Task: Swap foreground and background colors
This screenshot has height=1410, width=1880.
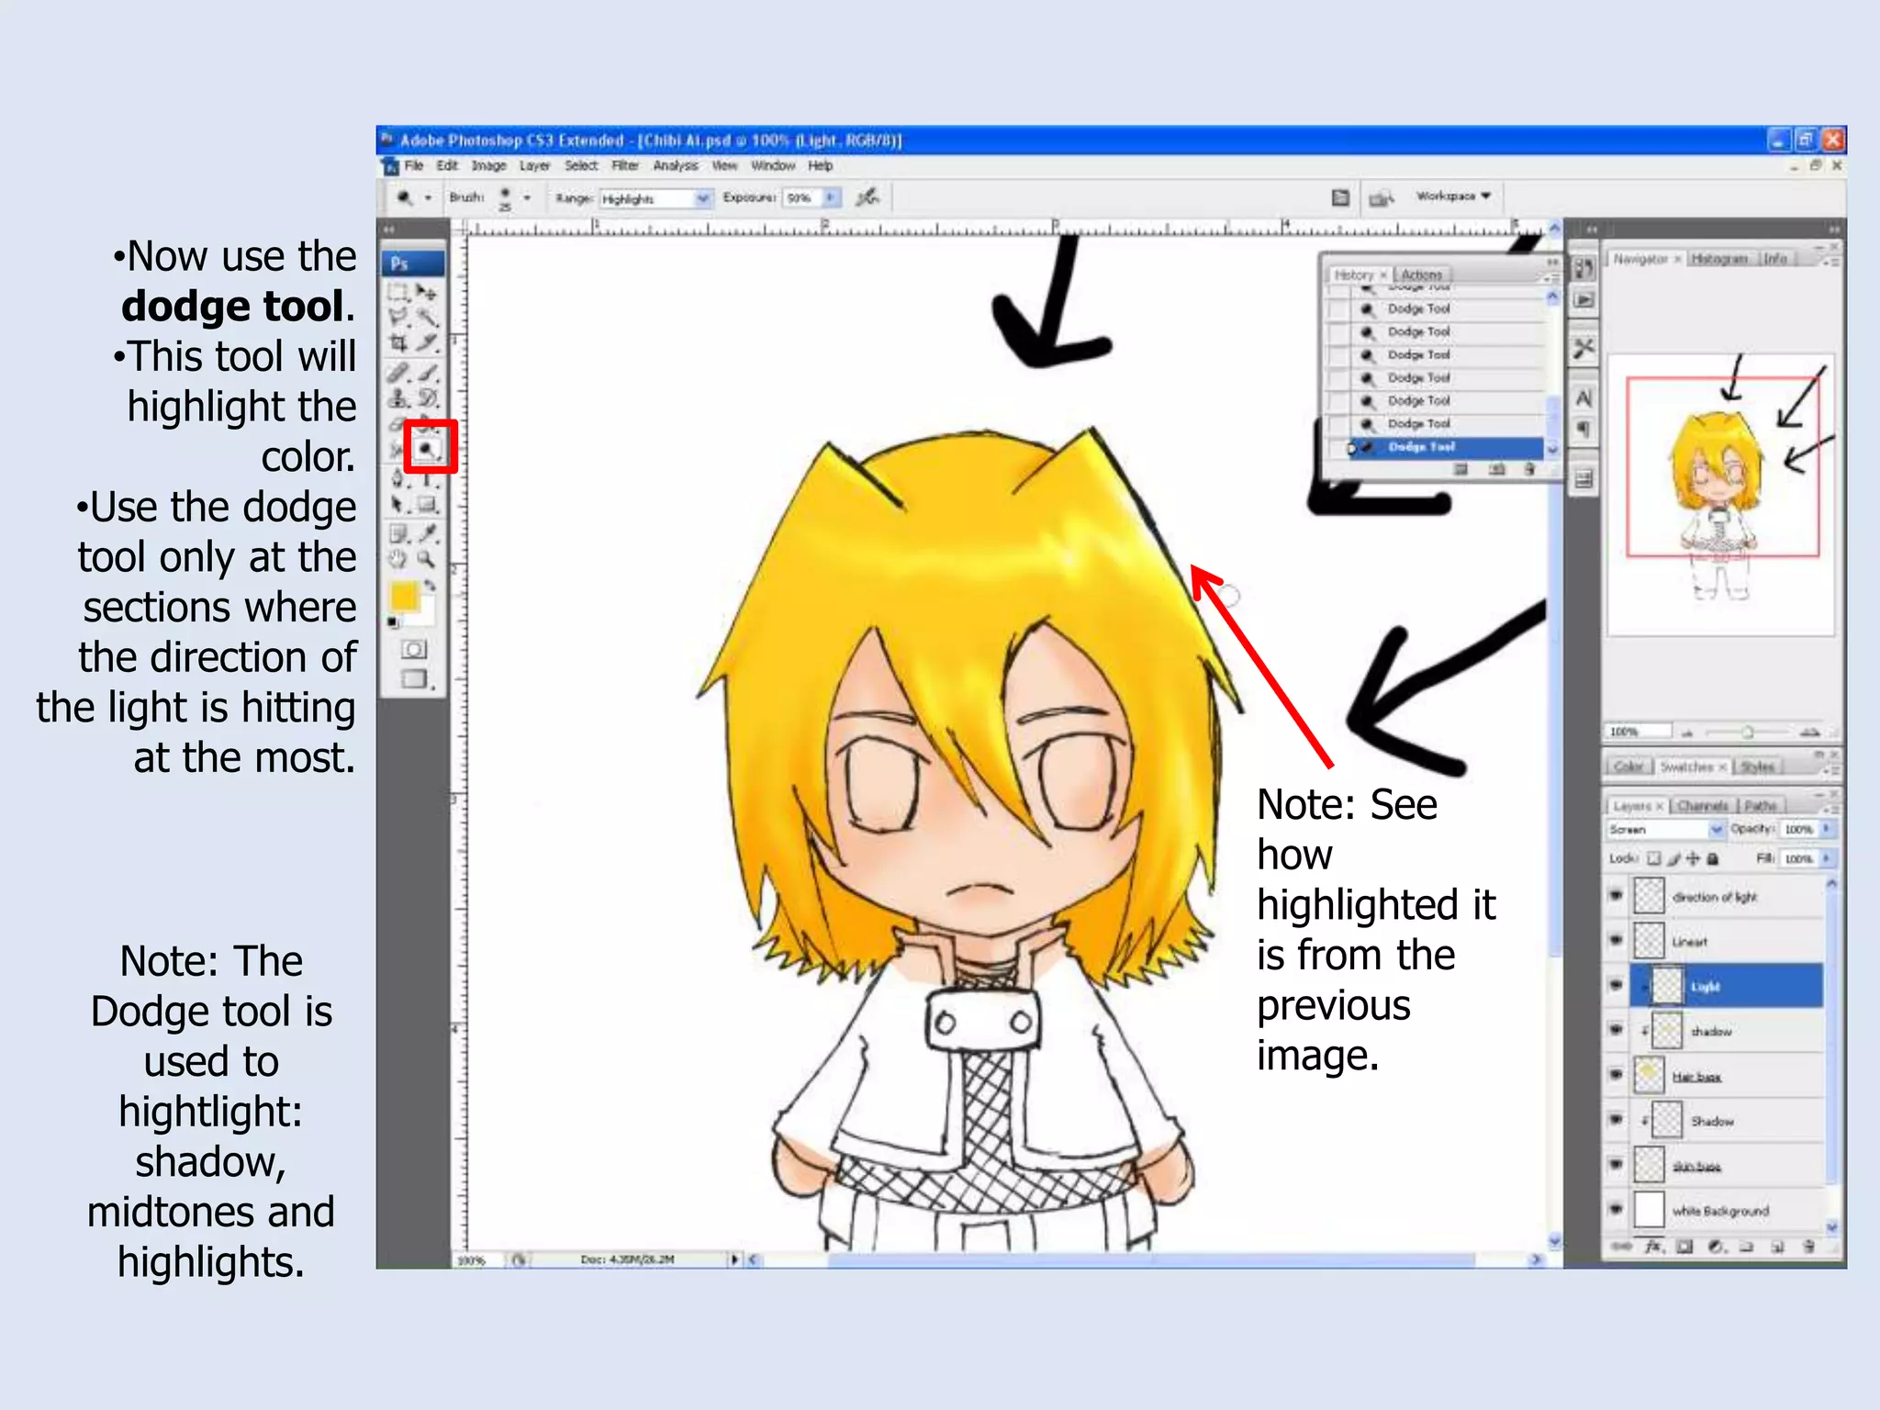Action: click(431, 585)
